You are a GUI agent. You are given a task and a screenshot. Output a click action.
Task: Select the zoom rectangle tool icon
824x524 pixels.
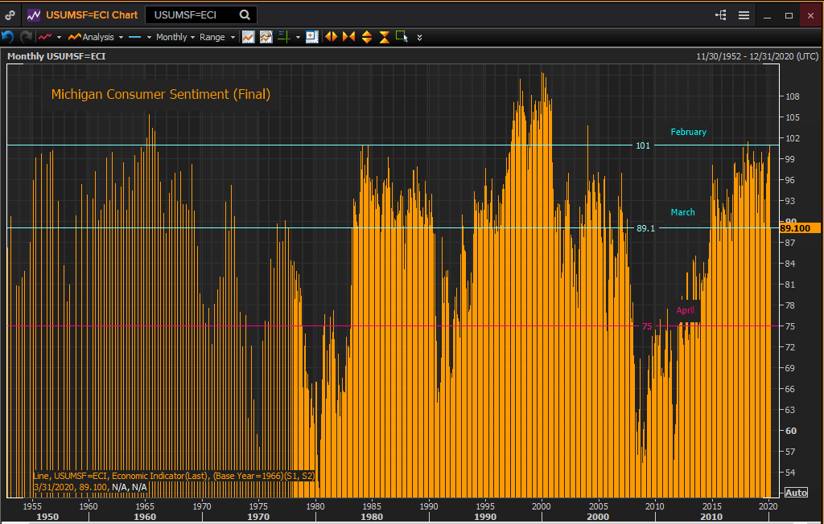pos(402,37)
